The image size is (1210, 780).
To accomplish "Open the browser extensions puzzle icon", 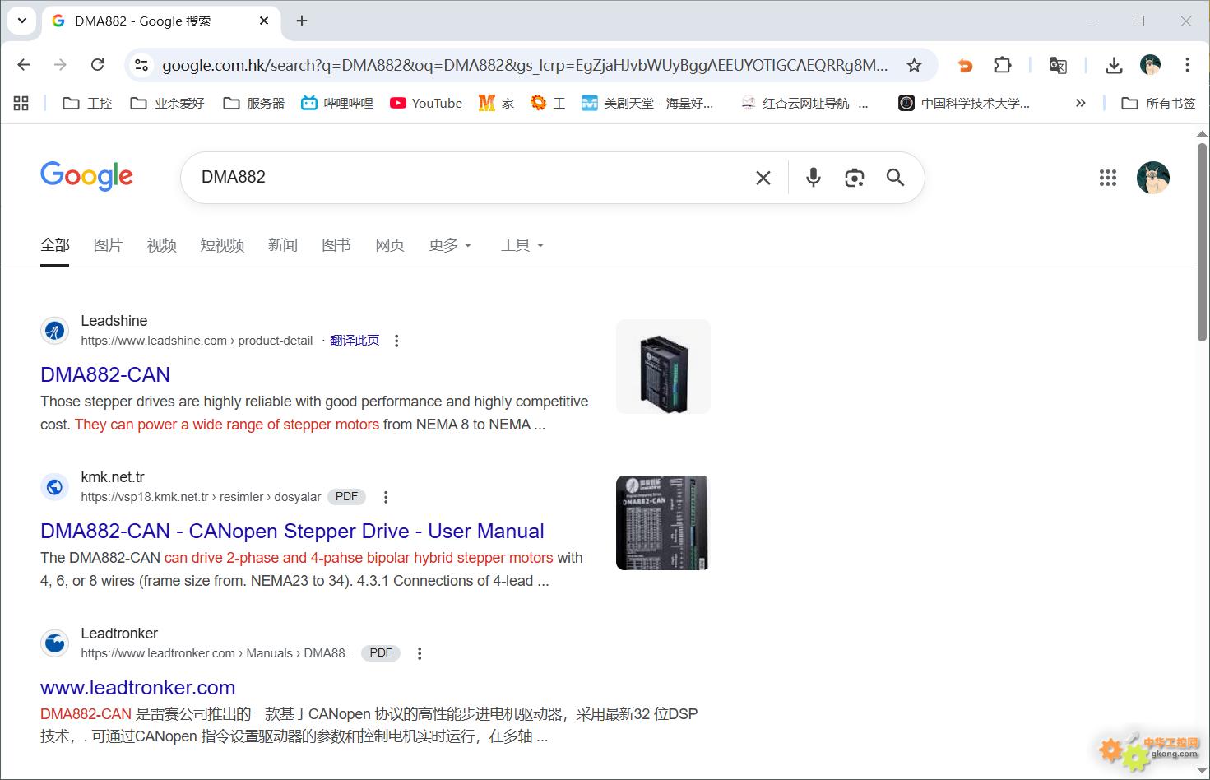I will [1003, 65].
